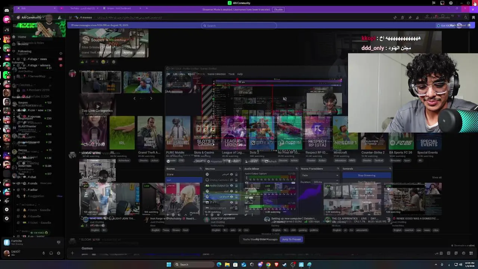The image size is (478, 269).
Task: Remove scene with trash icon in Scenes dock
Action: coord(173,215)
